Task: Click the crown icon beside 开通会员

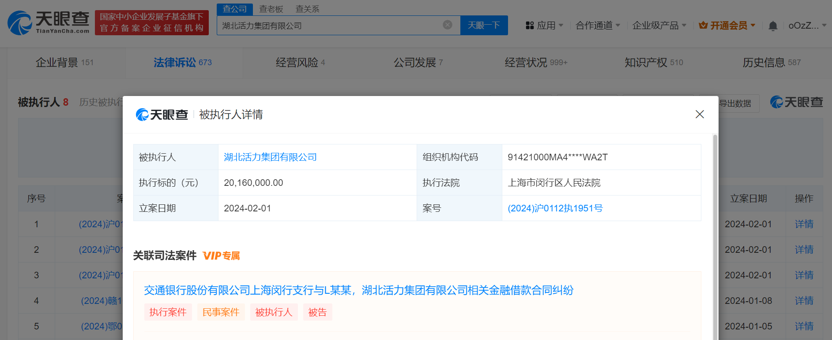Action: (703, 26)
